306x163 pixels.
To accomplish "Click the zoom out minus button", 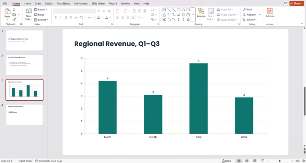I will point(269,161).
